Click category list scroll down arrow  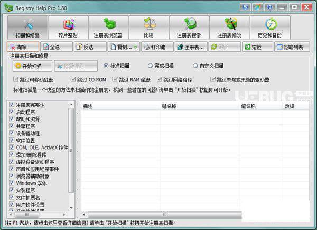tap(71, 208)
